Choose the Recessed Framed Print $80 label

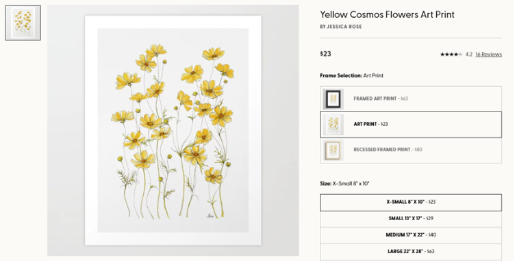[x=388, y=150]
